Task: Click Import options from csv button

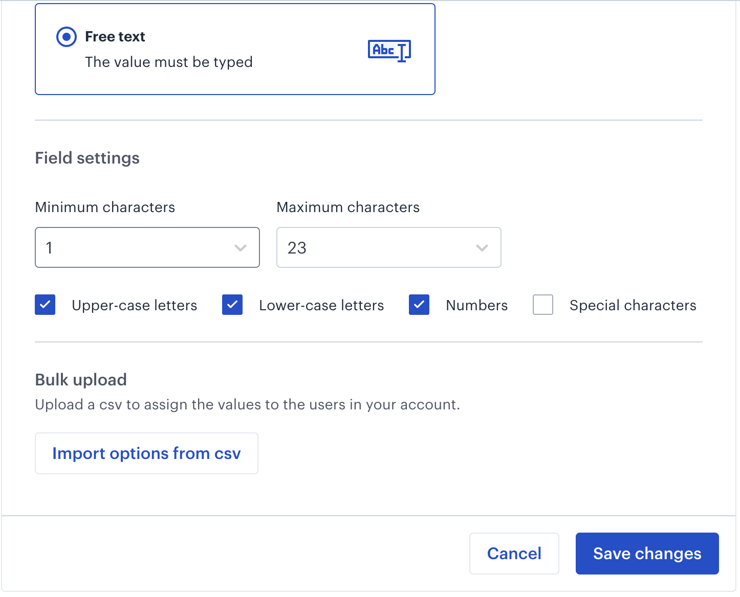Action: point(146,453)
